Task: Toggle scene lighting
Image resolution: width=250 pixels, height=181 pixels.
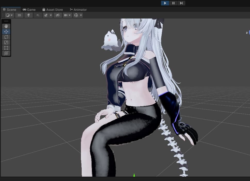Action: coord(29,15)
